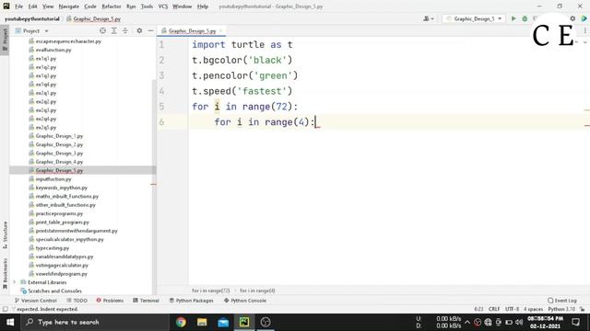Open Mail app from the taskbar
590x331 pixels.
(223, 322)
